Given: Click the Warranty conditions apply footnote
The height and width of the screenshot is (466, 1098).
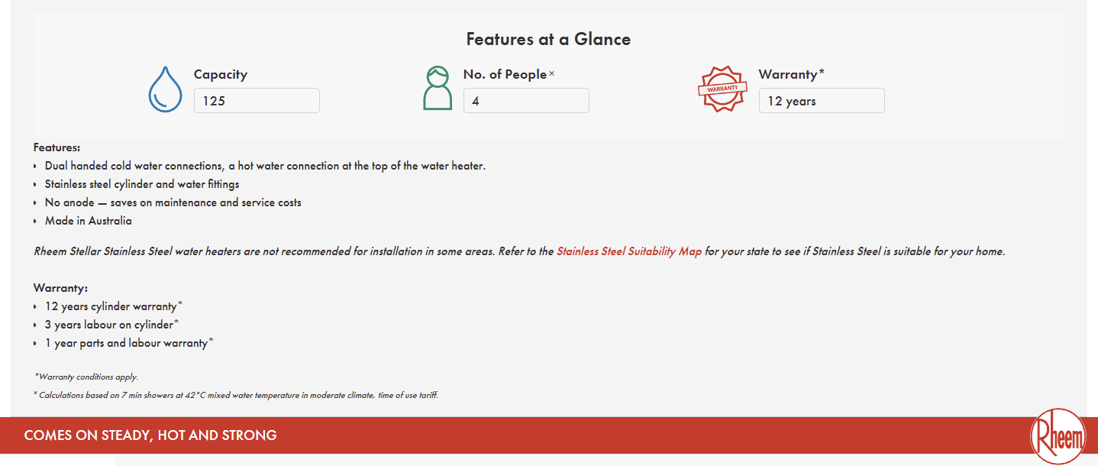Looking at the screenshot, I should pos(86,377).
